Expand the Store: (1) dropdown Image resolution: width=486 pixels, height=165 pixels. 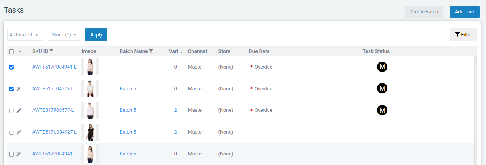pos(64,34)
